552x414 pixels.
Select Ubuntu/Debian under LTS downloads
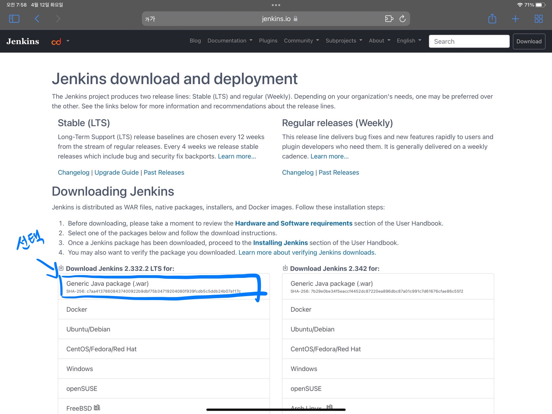[164, 329]
